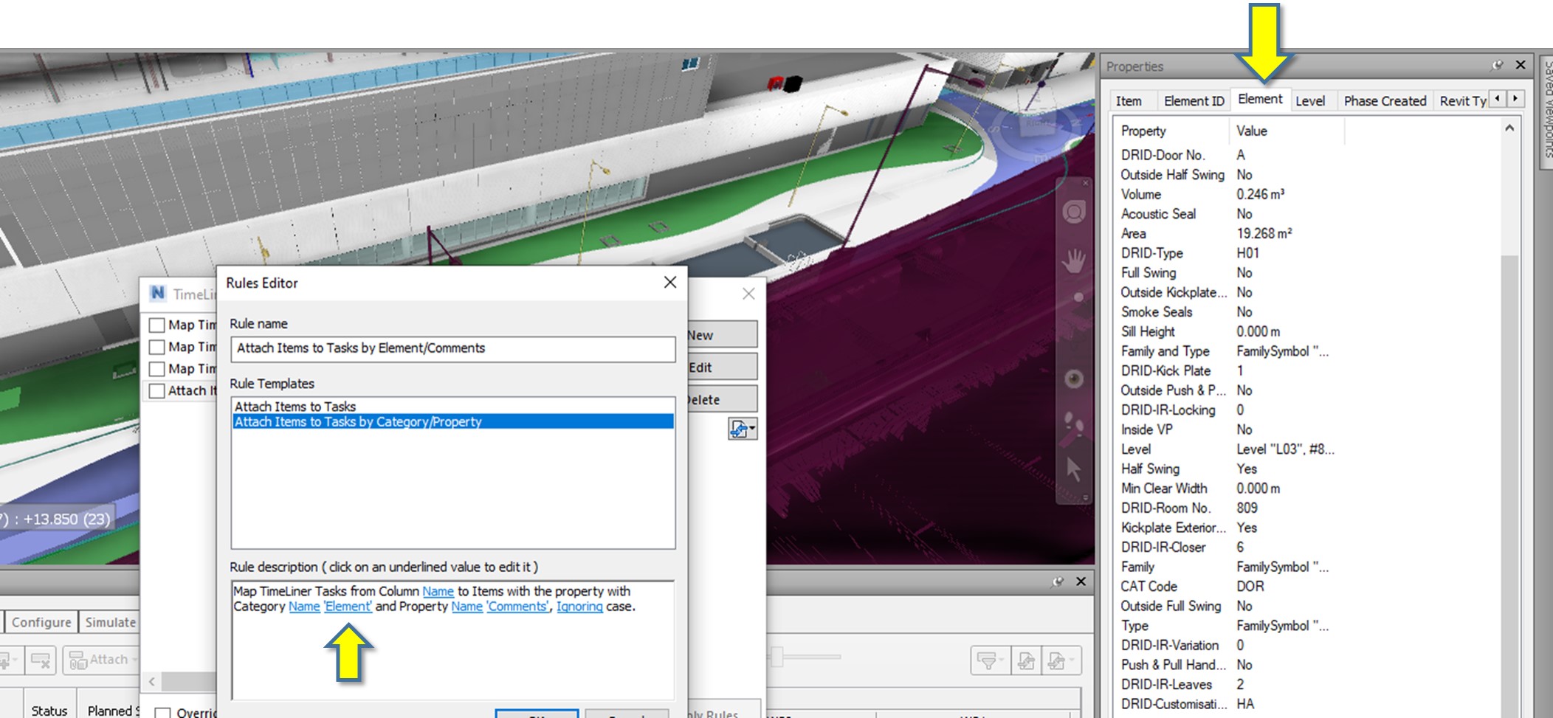Open the export icon's dropdown arrow
Screen dimensions: 1553x718
point(1071,659)
